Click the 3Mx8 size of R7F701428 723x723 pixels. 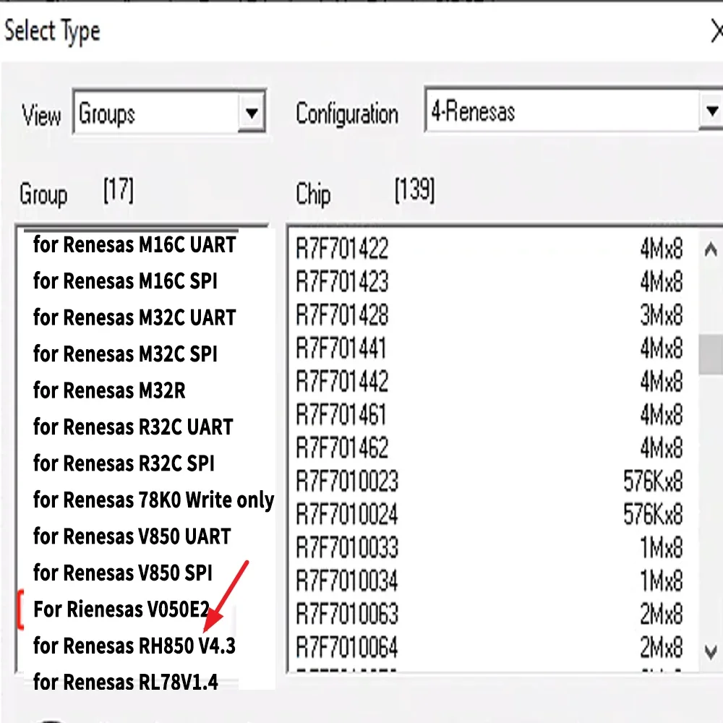click(662, 315)
